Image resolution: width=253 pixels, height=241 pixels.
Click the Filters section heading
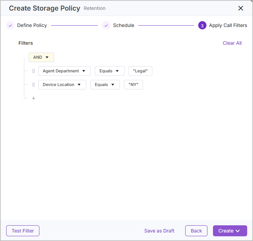pyautogui.click(x=26, y=43)
